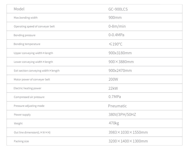This screenshot has width=189, height=151.
Task: Click the Pneumatic pressure mode value
Action: (117, 106)
